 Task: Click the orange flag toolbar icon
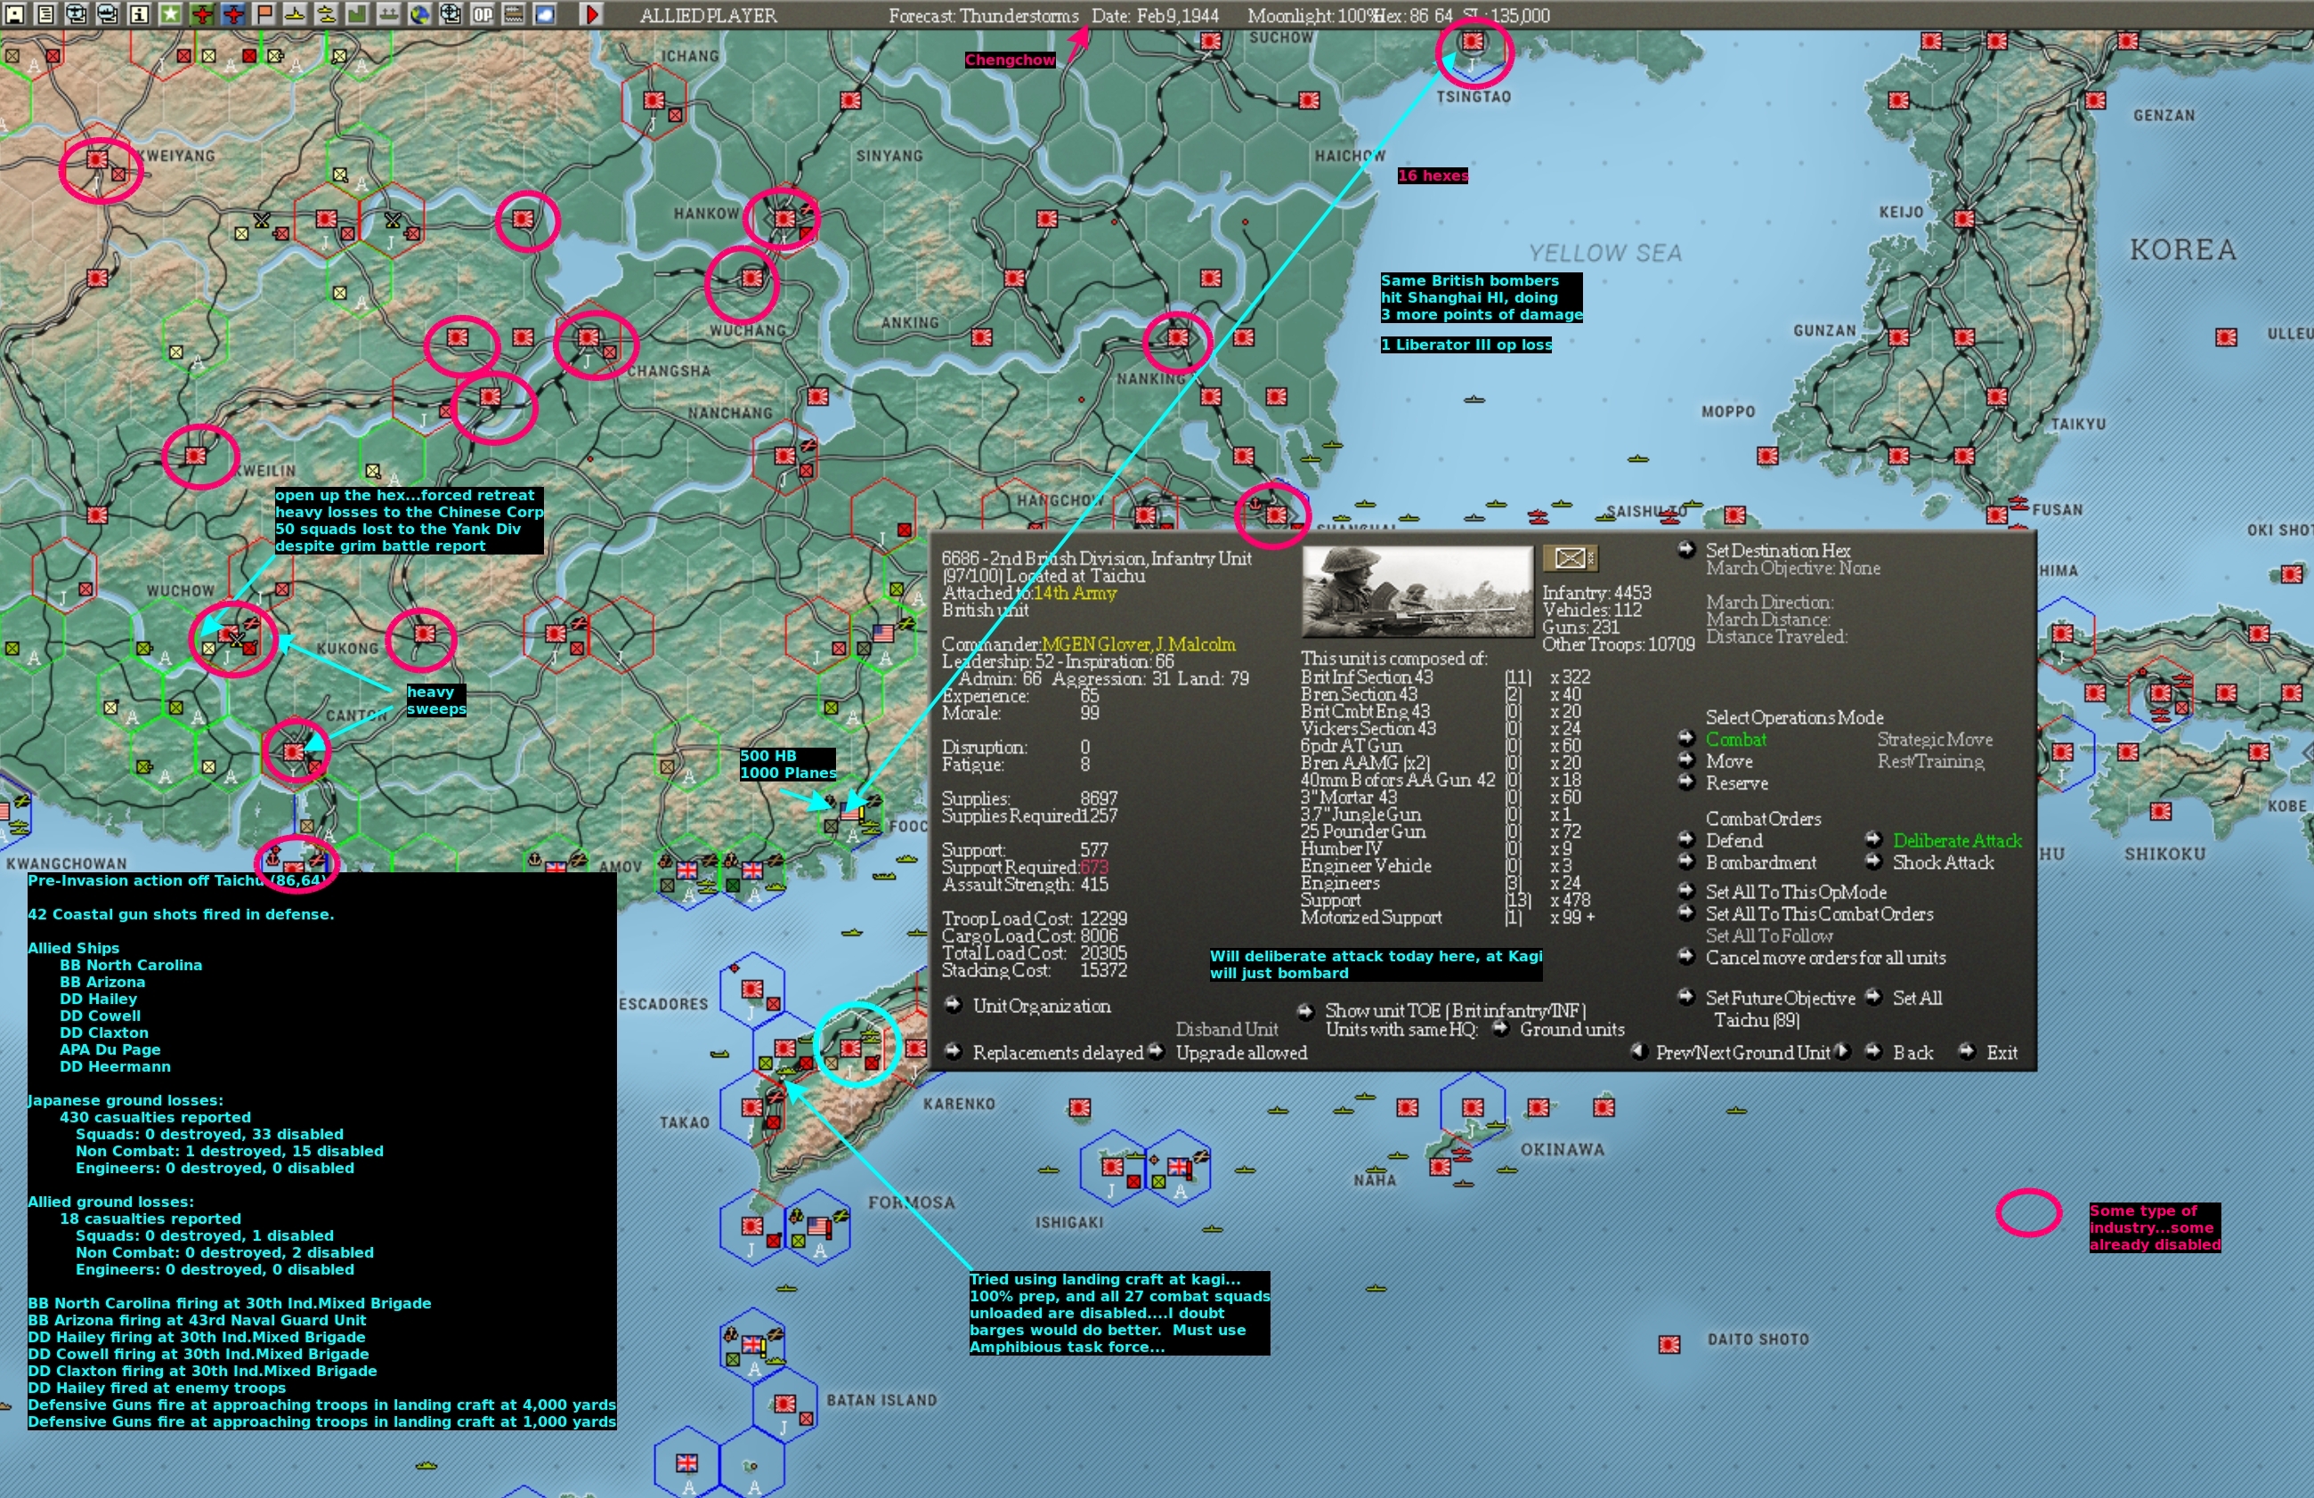tap(264, 14)
